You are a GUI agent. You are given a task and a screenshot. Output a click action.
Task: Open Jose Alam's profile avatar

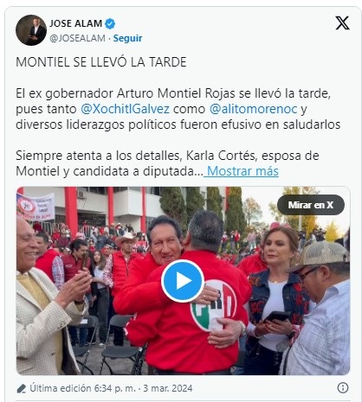click(x=31, y=30)
